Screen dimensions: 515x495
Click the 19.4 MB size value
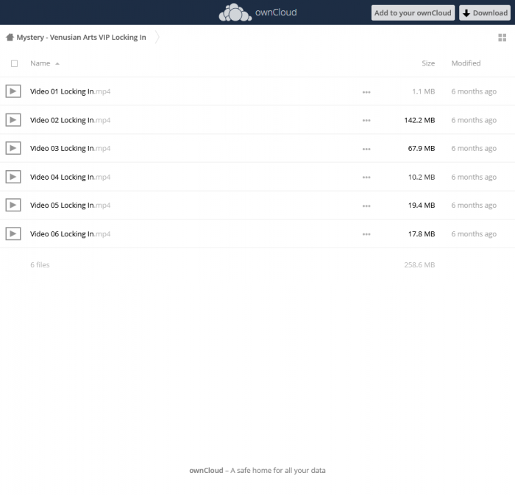422,206
